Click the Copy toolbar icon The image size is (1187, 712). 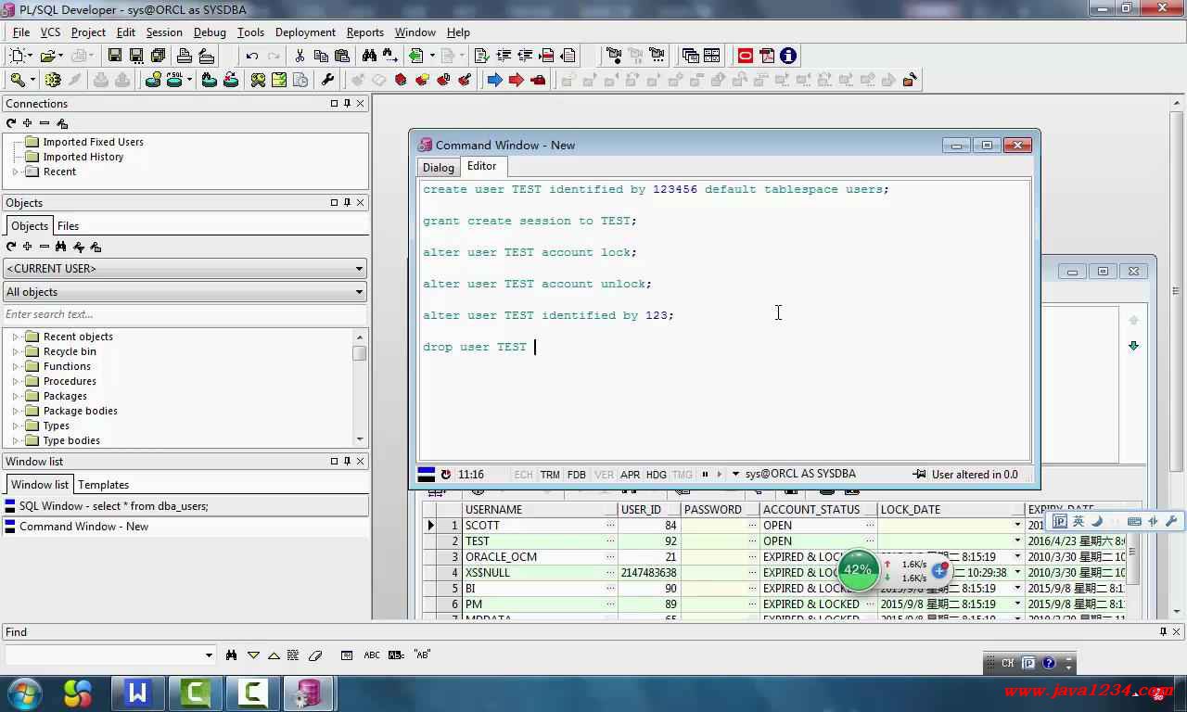pyautogui.click(x=321, y=56)
